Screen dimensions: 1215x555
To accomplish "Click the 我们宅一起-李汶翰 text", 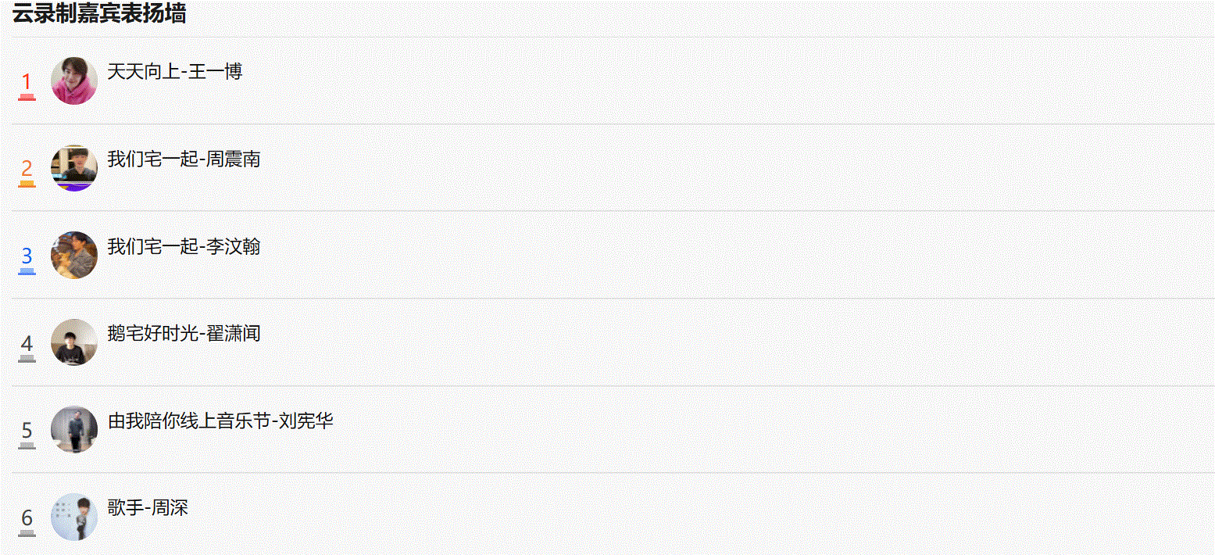I will tap(184, 247).
